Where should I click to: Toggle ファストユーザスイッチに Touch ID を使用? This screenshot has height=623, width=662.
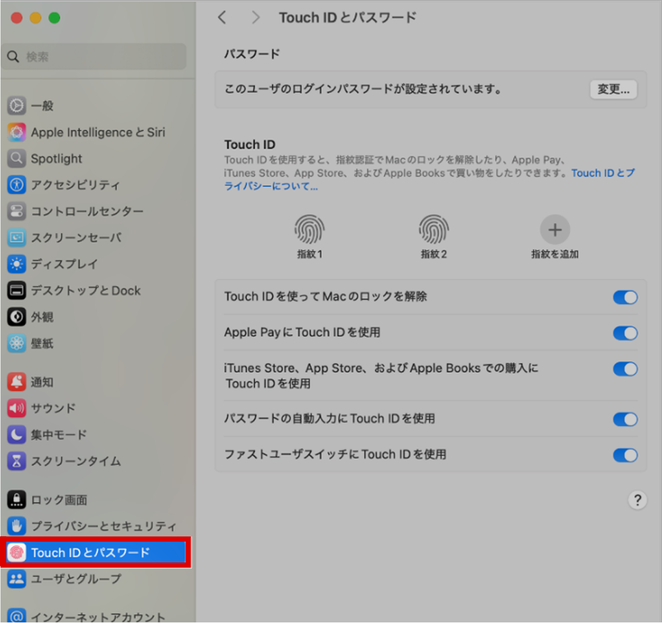(x=625, y=455)
